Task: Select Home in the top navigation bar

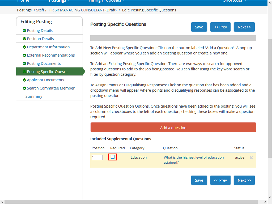Action: point(23,1)
